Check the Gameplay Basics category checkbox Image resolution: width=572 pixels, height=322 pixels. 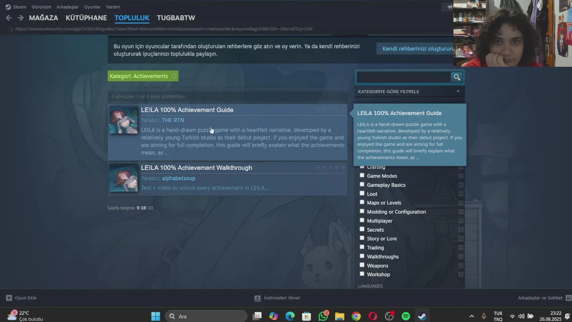(x=362, y=184)
